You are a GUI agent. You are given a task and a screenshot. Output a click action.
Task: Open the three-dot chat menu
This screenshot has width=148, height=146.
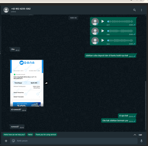[141, 10]
